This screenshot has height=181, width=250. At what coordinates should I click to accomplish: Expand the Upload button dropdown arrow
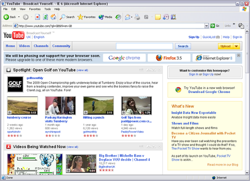236,46
